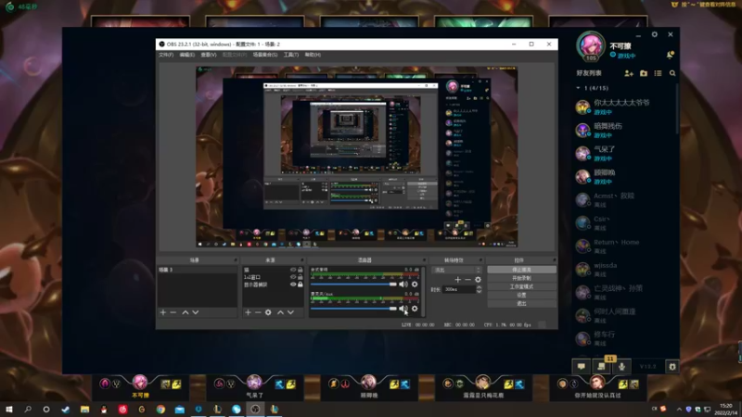742x417 pixels.
Task: Open missions icon with 11 badge
Action: coord(601,366)
